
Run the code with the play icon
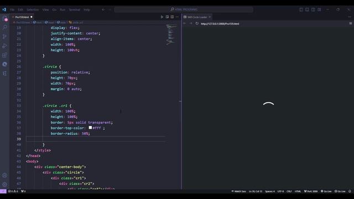pos(162,17)
